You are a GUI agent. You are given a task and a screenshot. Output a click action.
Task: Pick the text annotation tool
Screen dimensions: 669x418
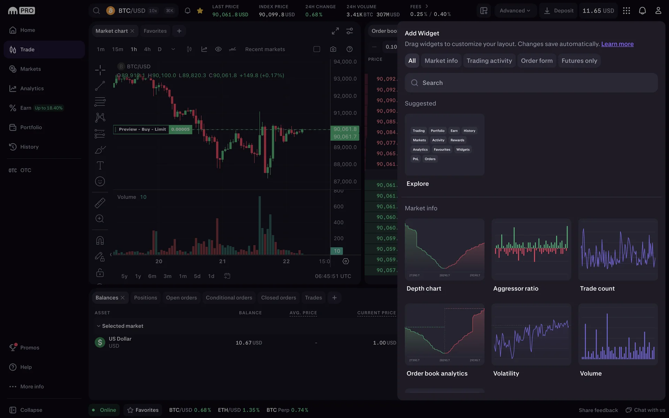100,165
